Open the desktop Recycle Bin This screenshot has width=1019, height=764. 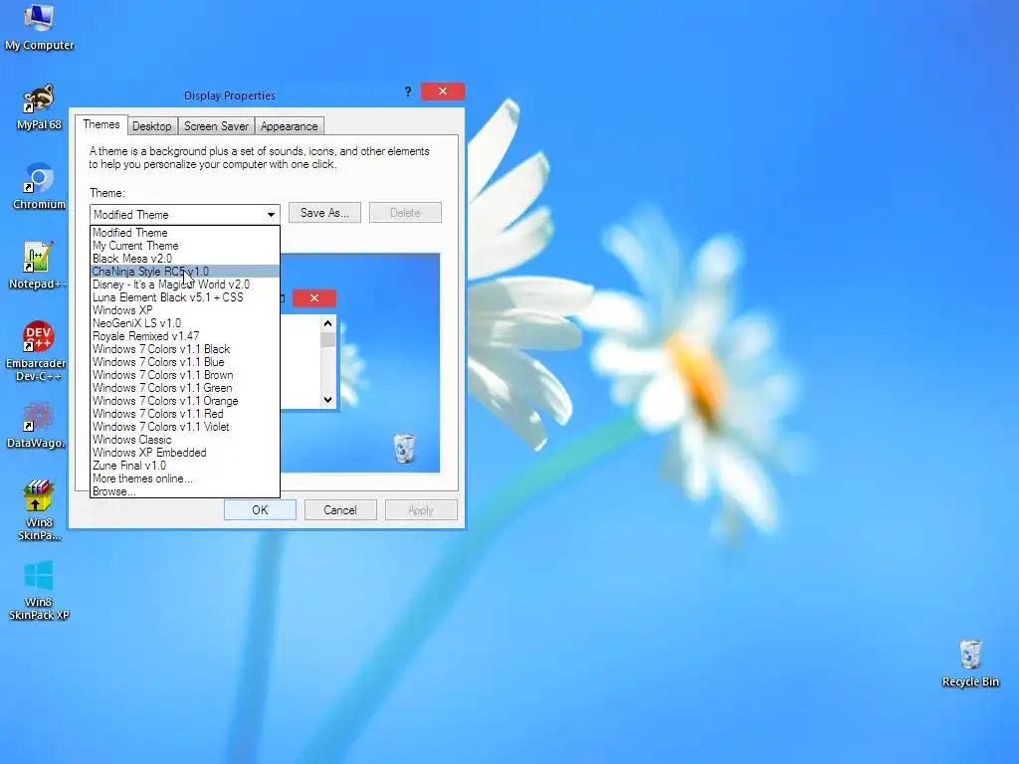970,664
